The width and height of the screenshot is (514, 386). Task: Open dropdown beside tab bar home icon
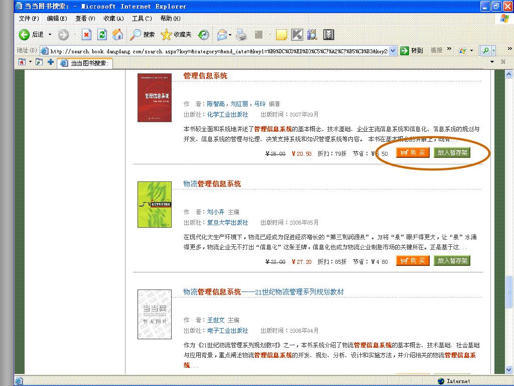click(x=30, y=62)
